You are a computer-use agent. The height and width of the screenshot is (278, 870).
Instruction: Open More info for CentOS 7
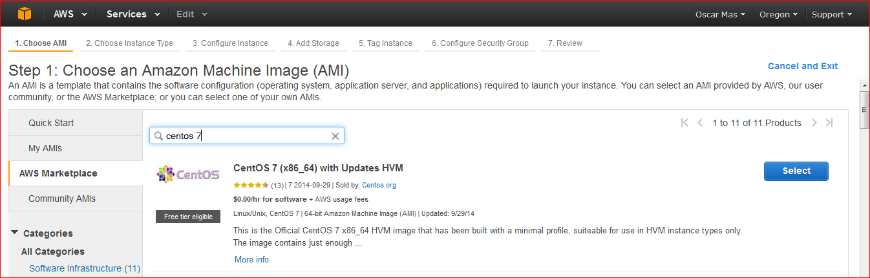coord(251,259)
